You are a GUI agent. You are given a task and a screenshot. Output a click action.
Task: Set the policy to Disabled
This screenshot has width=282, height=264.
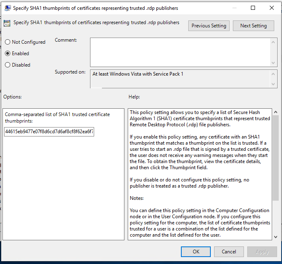7,65
